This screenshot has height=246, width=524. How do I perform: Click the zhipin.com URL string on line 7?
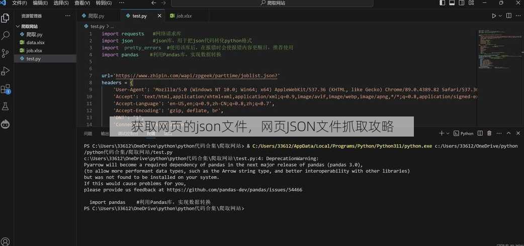[x=198, y=76]
